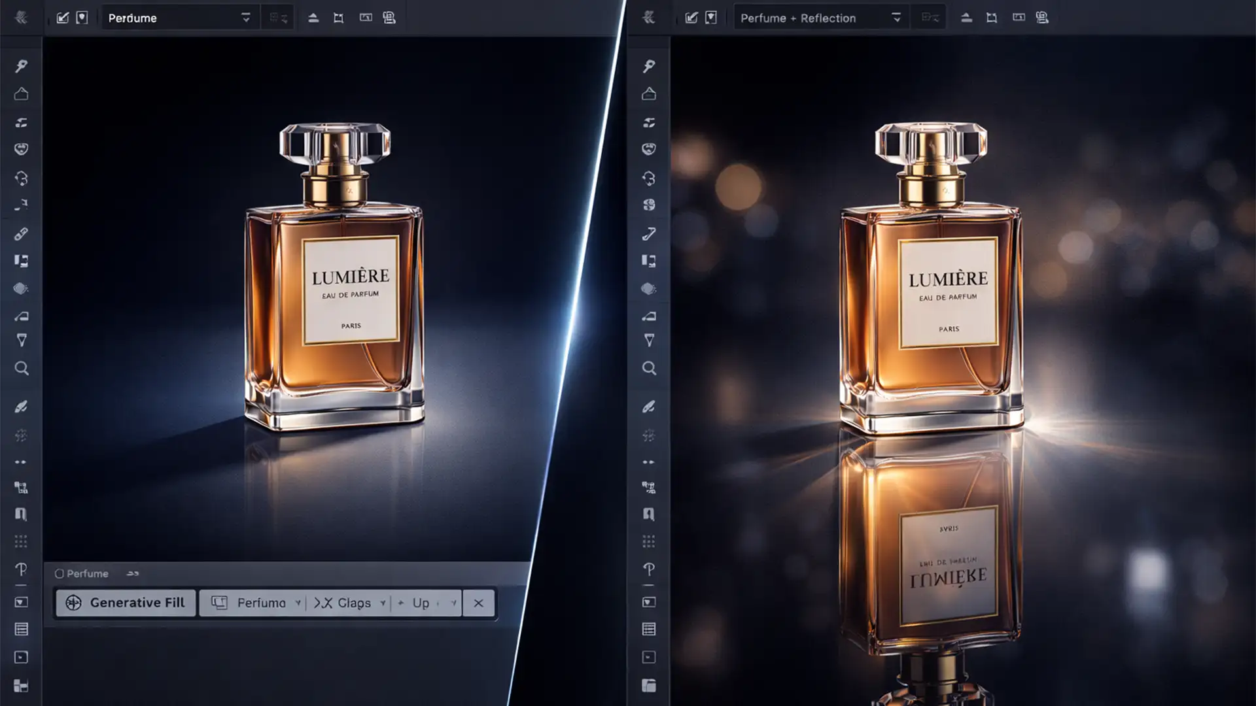Viewport: 1256px width, 706px height.
Task: Select the Brush tool below the Zoom tool
Action: point(22,407)
